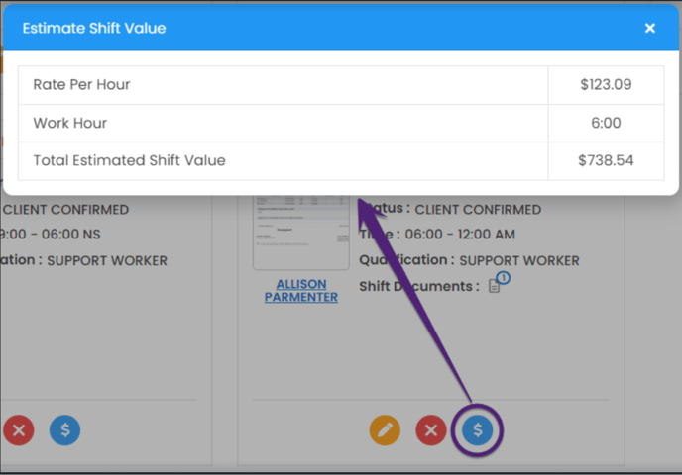682x475 pixels.
Task: Click the orange pencil edit shift icon
Action: [x=385, y=430]
